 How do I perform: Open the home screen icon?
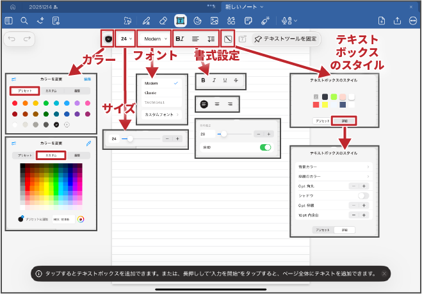[13, 7]
